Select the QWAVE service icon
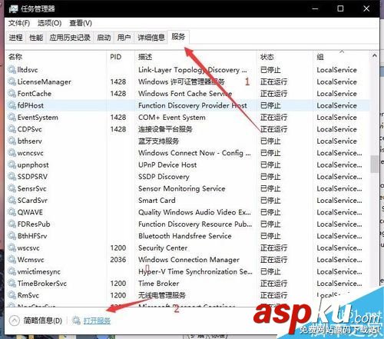This screenshot has height=339, width=384. [12, 212]
